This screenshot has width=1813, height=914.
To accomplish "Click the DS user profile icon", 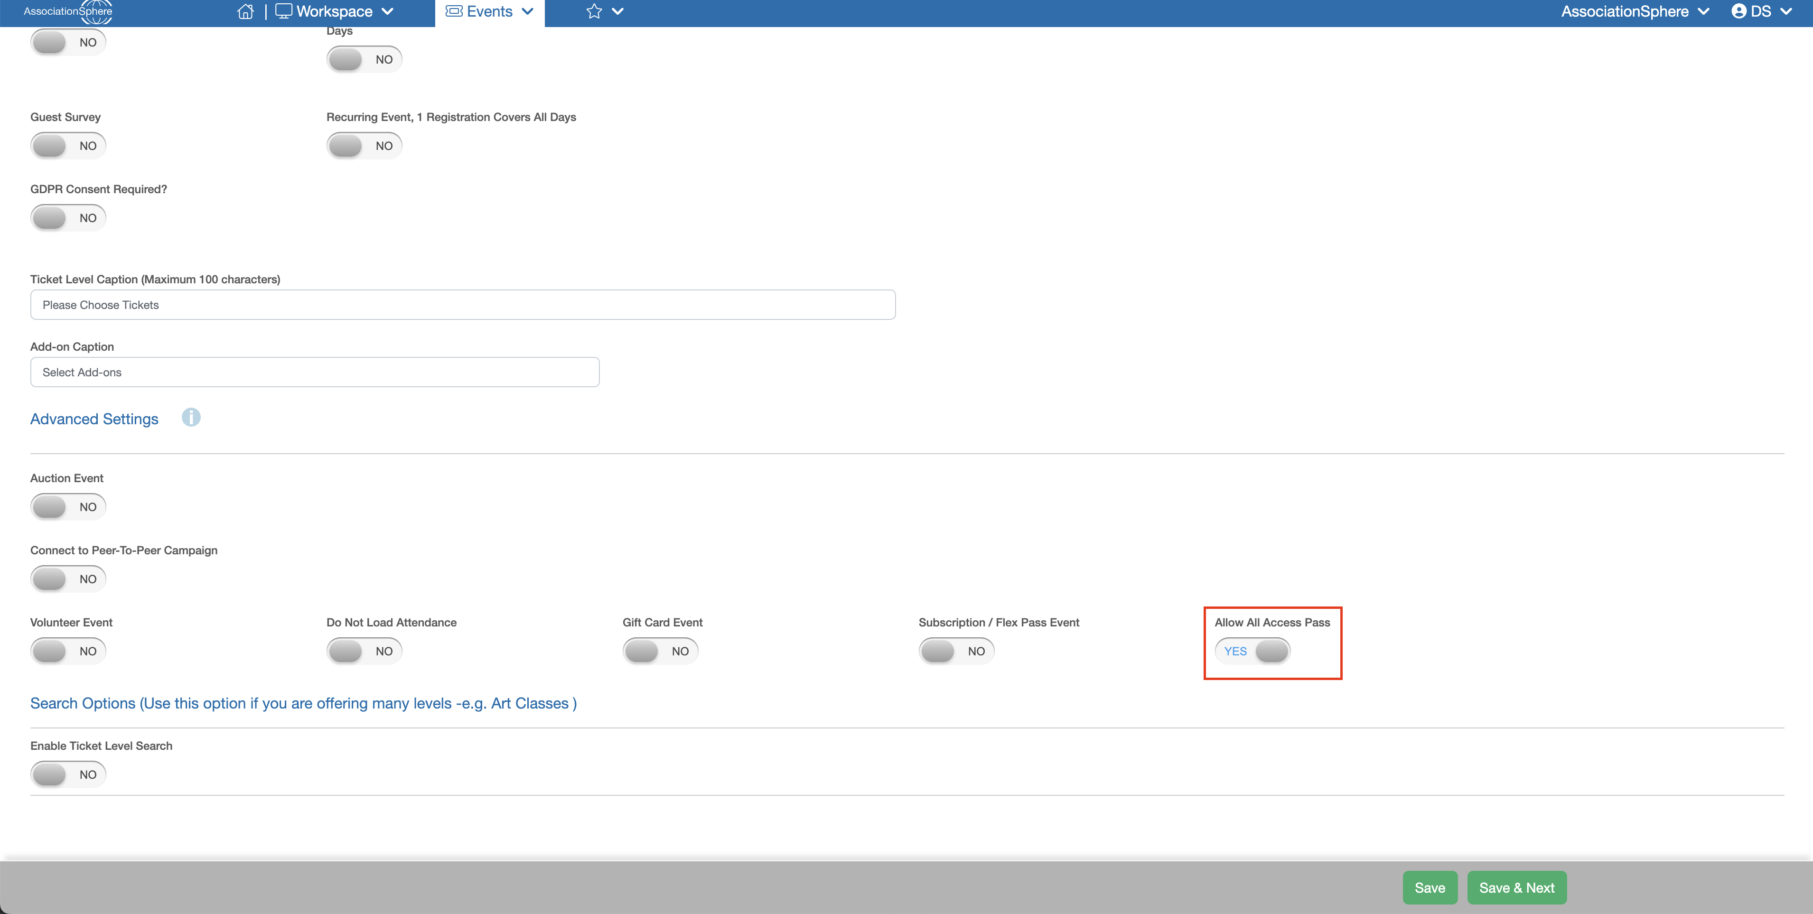I will tap(1738, 11).
